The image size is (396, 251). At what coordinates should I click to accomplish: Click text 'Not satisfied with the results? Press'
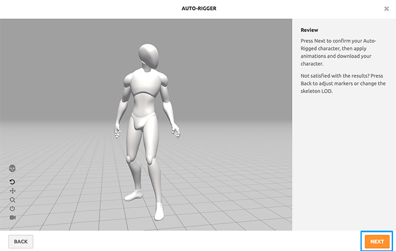(342, 76)
